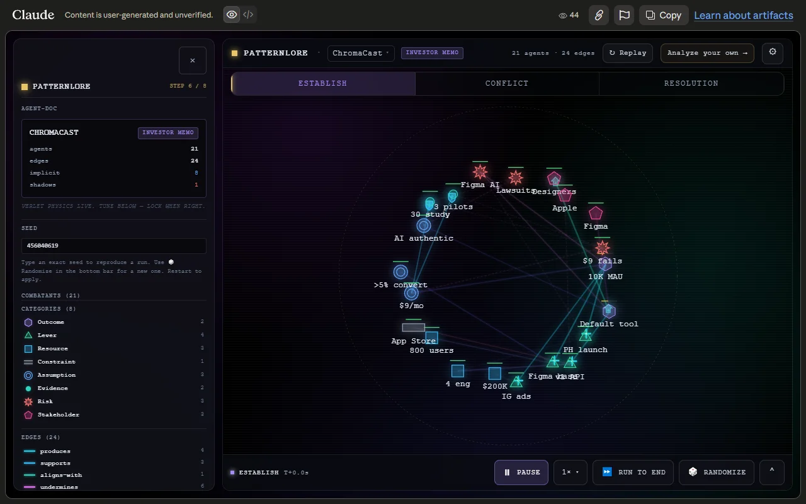Screen dimensions: 806x504
Task: Click the 4 eng resource node
Action: pos(458,371)
